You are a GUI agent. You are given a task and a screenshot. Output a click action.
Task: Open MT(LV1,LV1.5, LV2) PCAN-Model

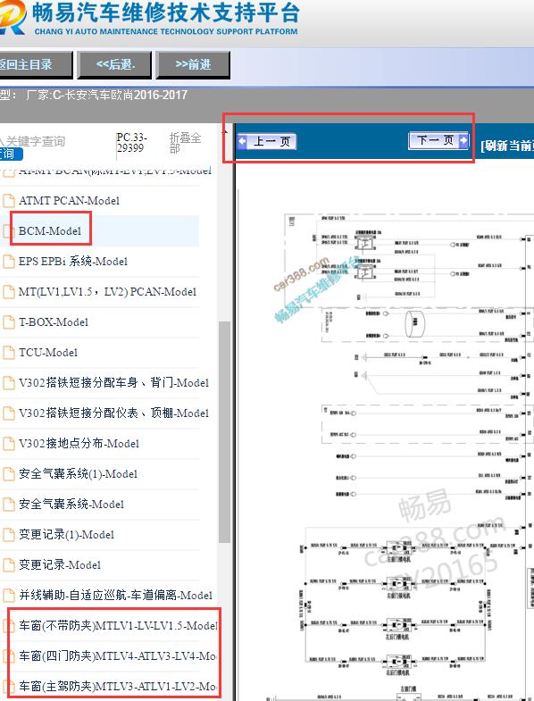(x=107, y=291)
